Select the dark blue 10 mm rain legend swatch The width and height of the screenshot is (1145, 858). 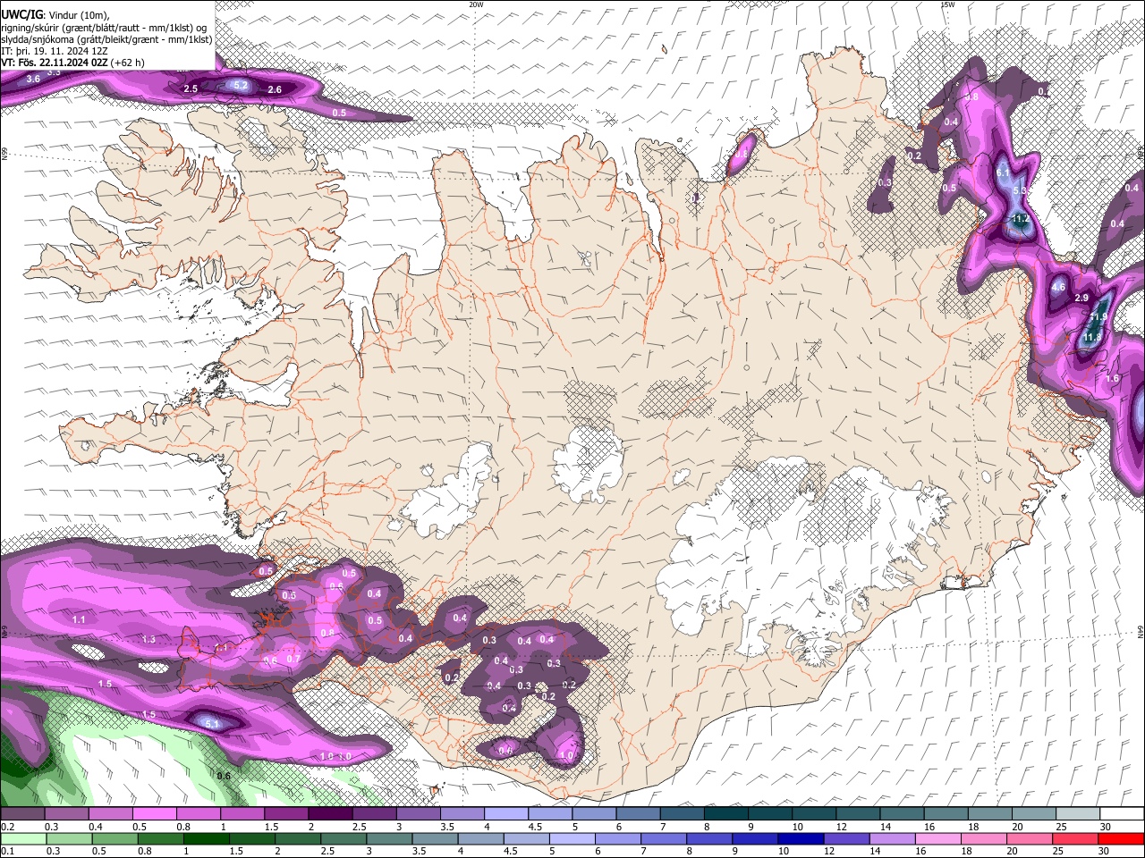click(799, 838)
